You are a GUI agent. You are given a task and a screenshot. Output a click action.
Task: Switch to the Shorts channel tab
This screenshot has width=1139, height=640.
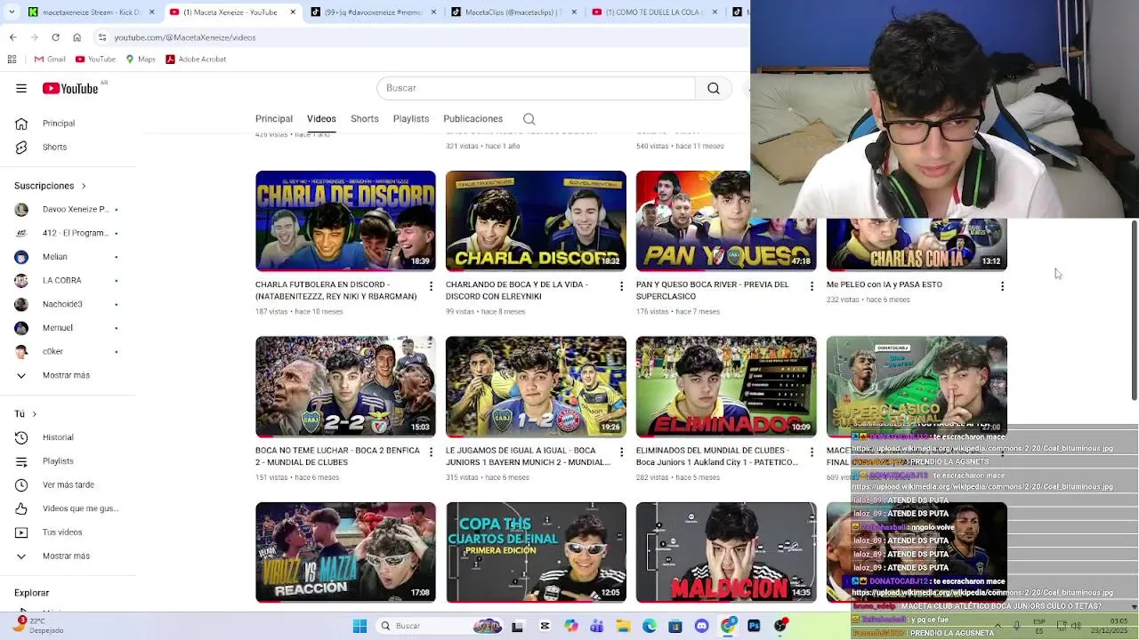364,119
